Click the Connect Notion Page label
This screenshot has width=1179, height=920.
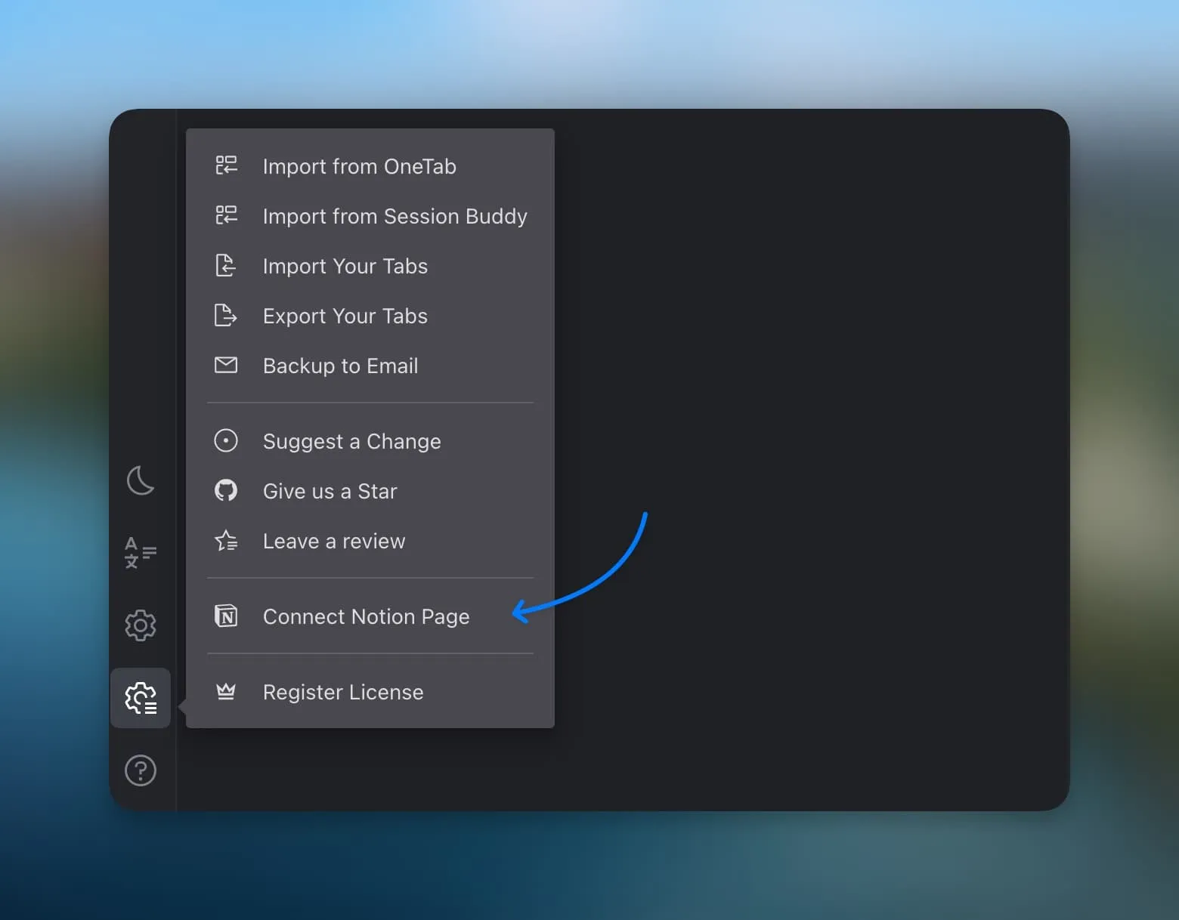click(366, 616)
